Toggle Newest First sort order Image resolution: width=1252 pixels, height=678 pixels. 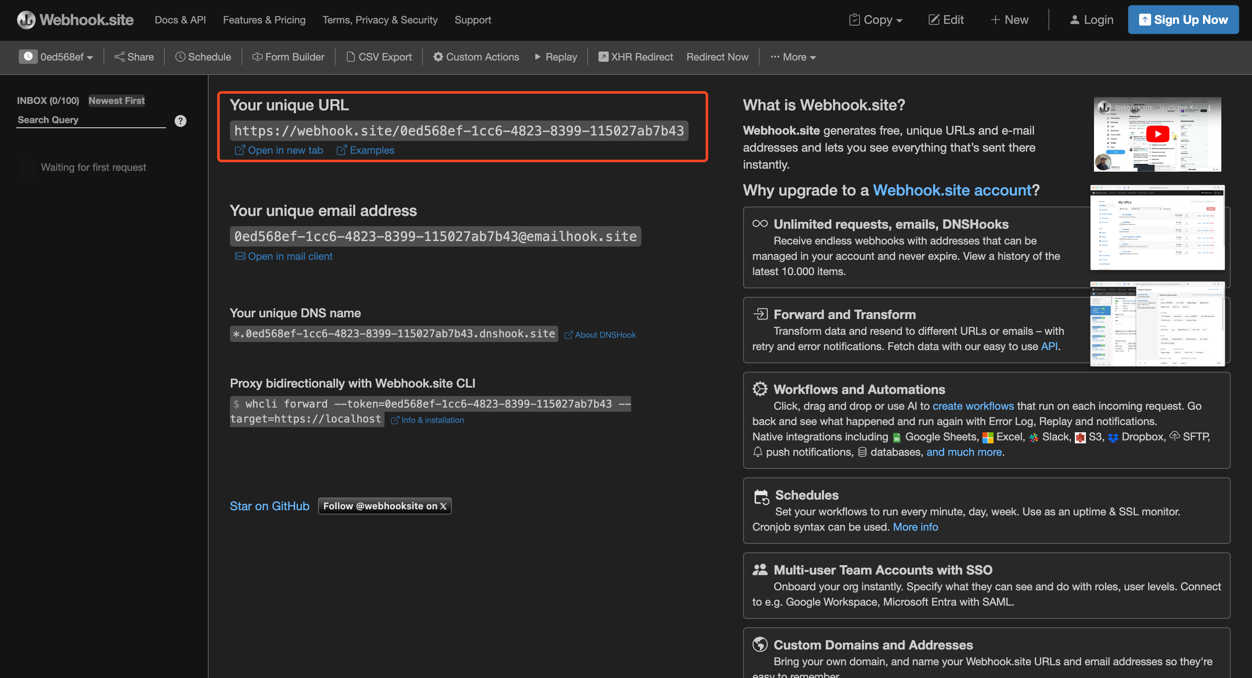point(117,101)
